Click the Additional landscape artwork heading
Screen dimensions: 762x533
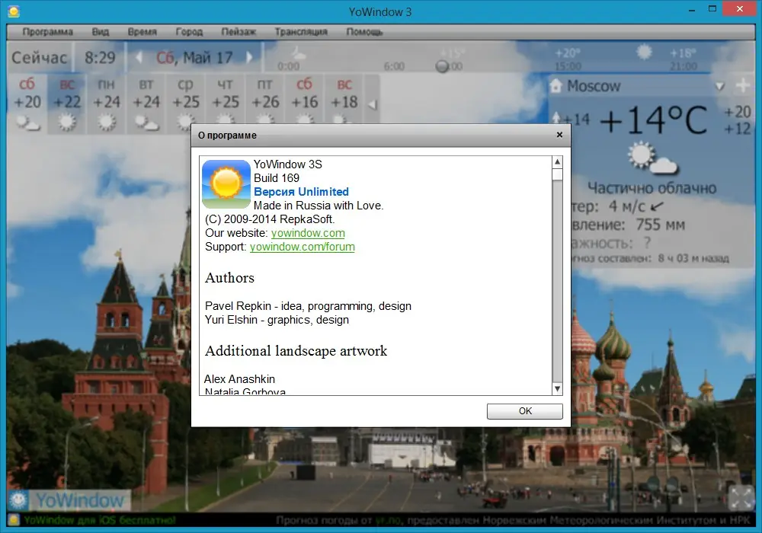click(x=296, y=351)
